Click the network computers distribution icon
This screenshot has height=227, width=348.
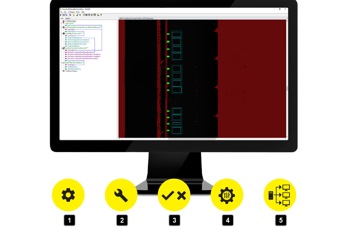click(280, 195)
